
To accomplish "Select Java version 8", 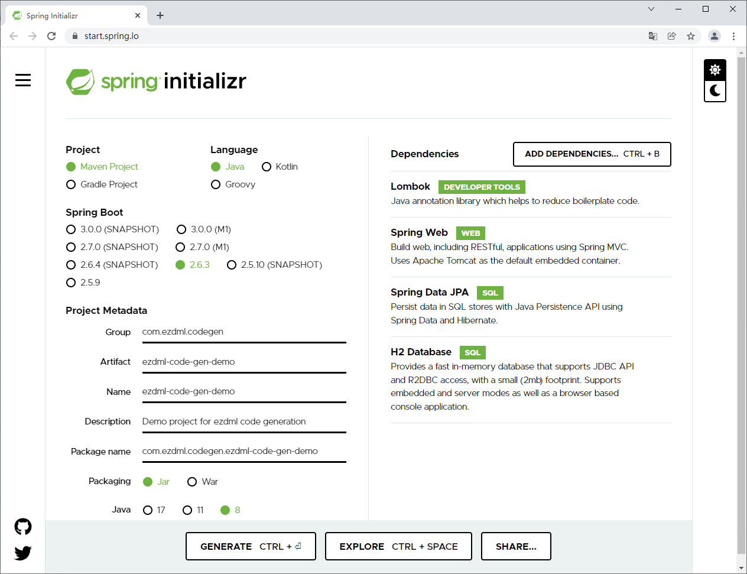I will pos(230,510).
